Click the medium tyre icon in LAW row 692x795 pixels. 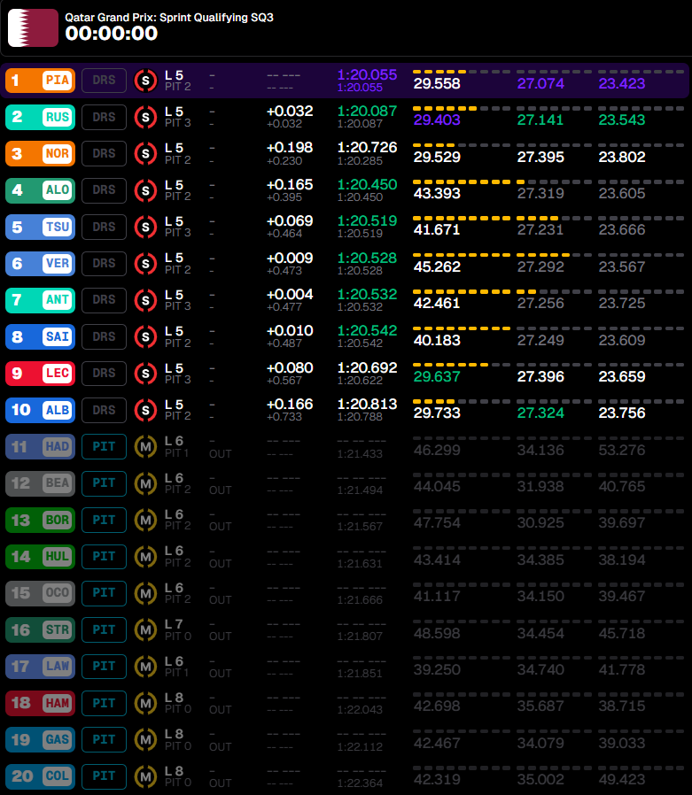[x=145, y=667]
